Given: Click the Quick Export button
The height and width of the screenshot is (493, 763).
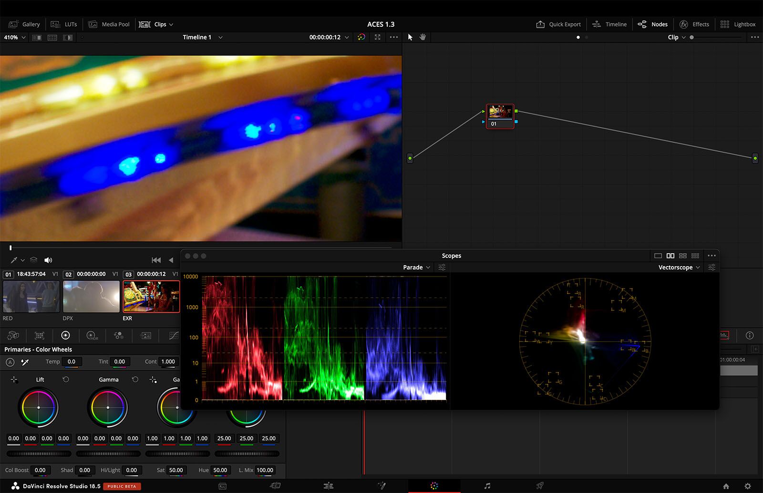Looking at the screenshot, I should (558, 24).
